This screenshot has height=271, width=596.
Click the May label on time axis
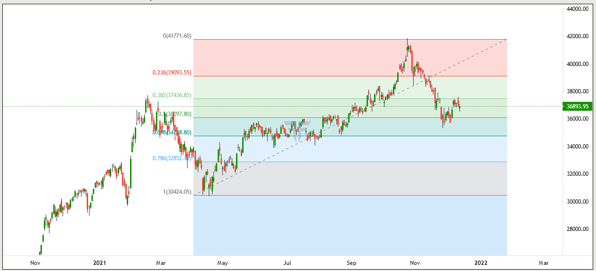[222, 263]
